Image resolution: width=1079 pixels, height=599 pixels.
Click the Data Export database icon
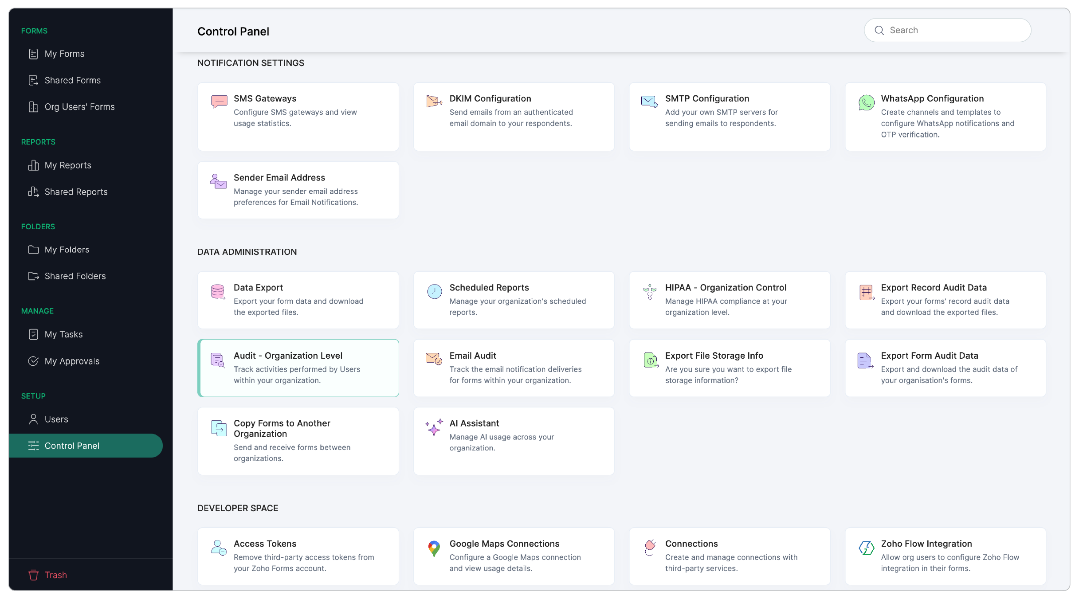218,291
